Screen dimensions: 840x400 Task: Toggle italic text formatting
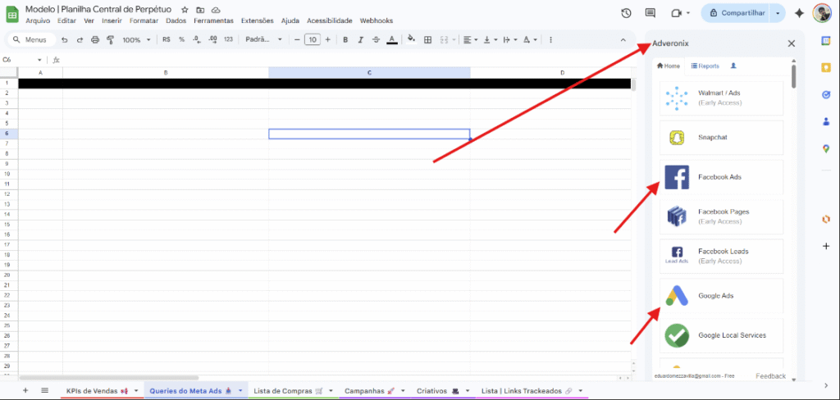point(360,39)
